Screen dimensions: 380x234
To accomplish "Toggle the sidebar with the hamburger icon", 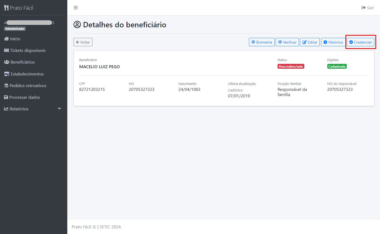I will pos(76,8).
